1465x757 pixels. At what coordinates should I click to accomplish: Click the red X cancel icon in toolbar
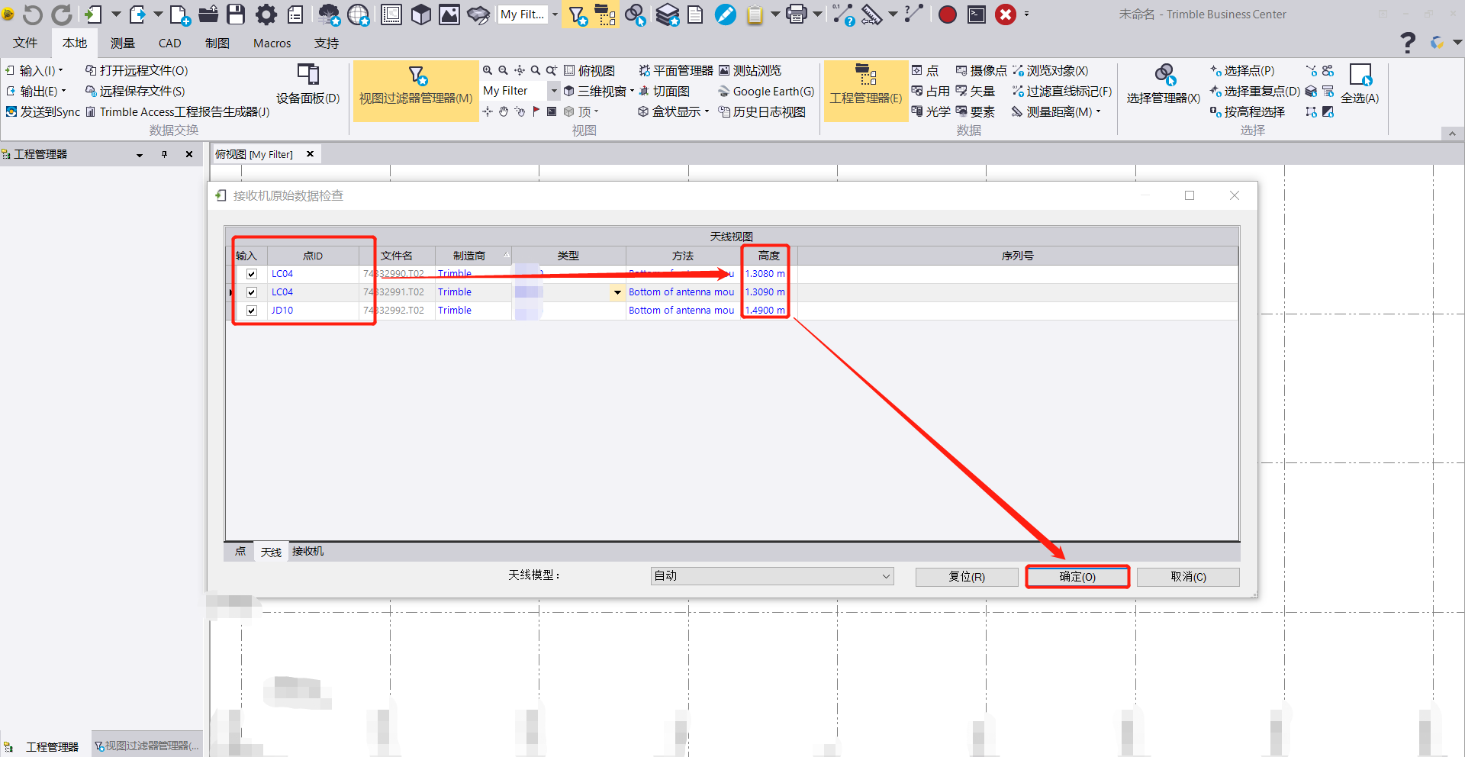[x=1006, y=14]
